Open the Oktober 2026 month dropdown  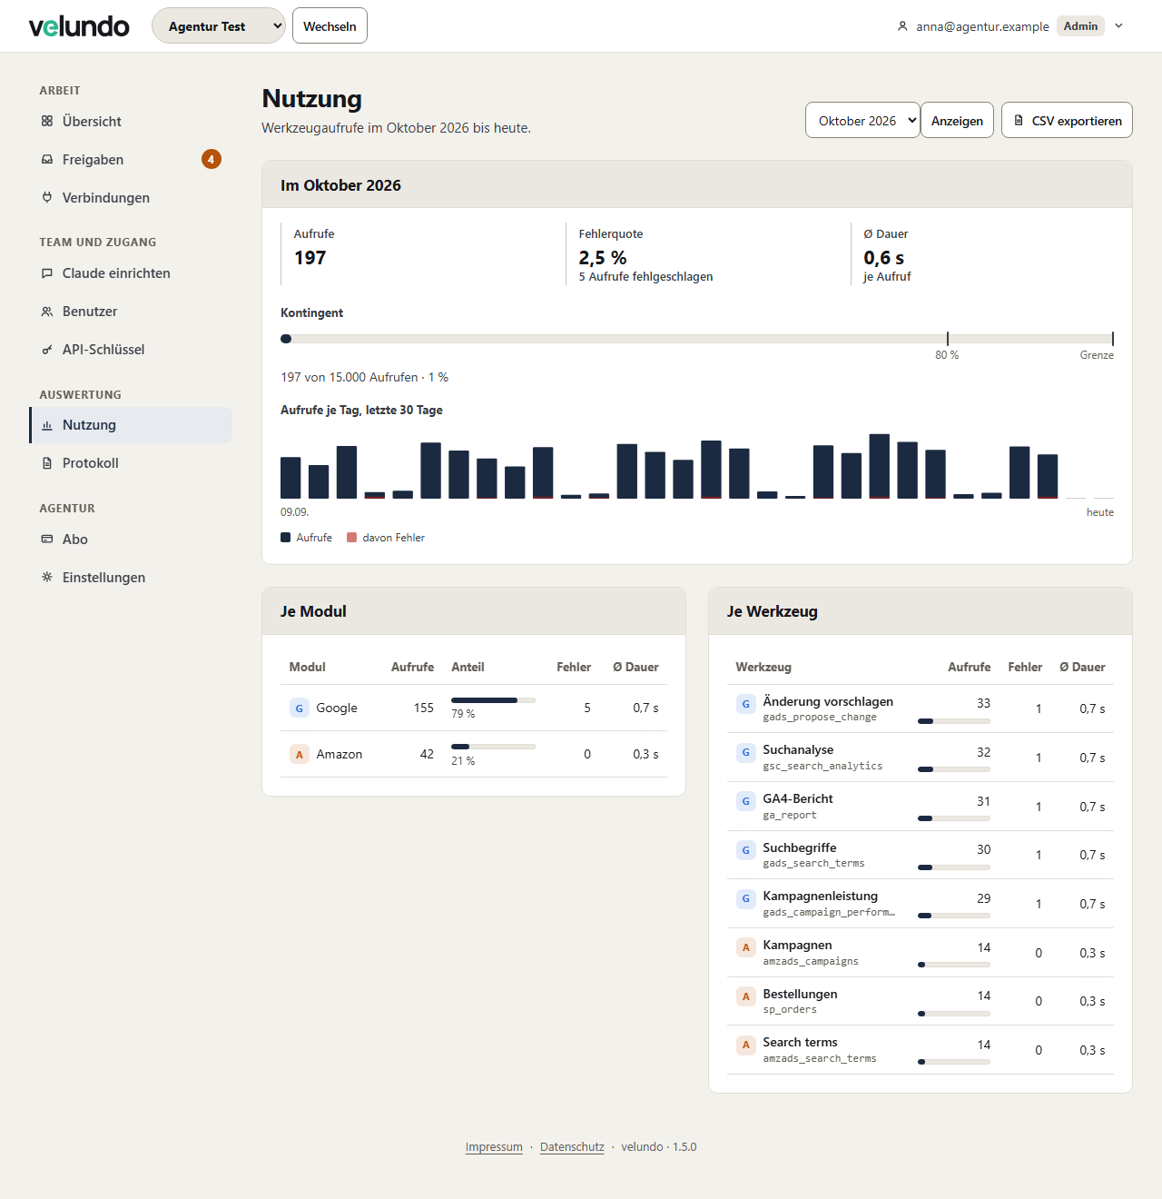pos(862,120)
